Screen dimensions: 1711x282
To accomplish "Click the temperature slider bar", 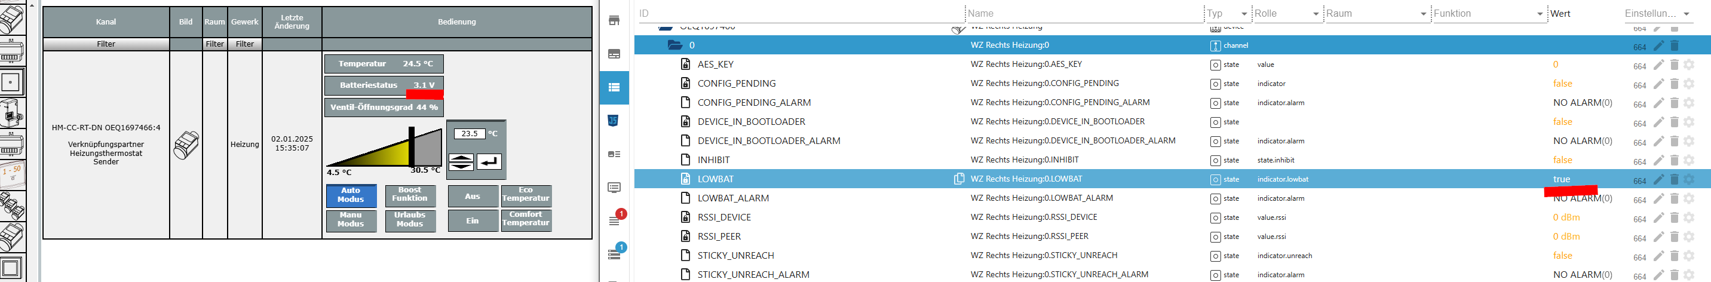I will 384,148.
